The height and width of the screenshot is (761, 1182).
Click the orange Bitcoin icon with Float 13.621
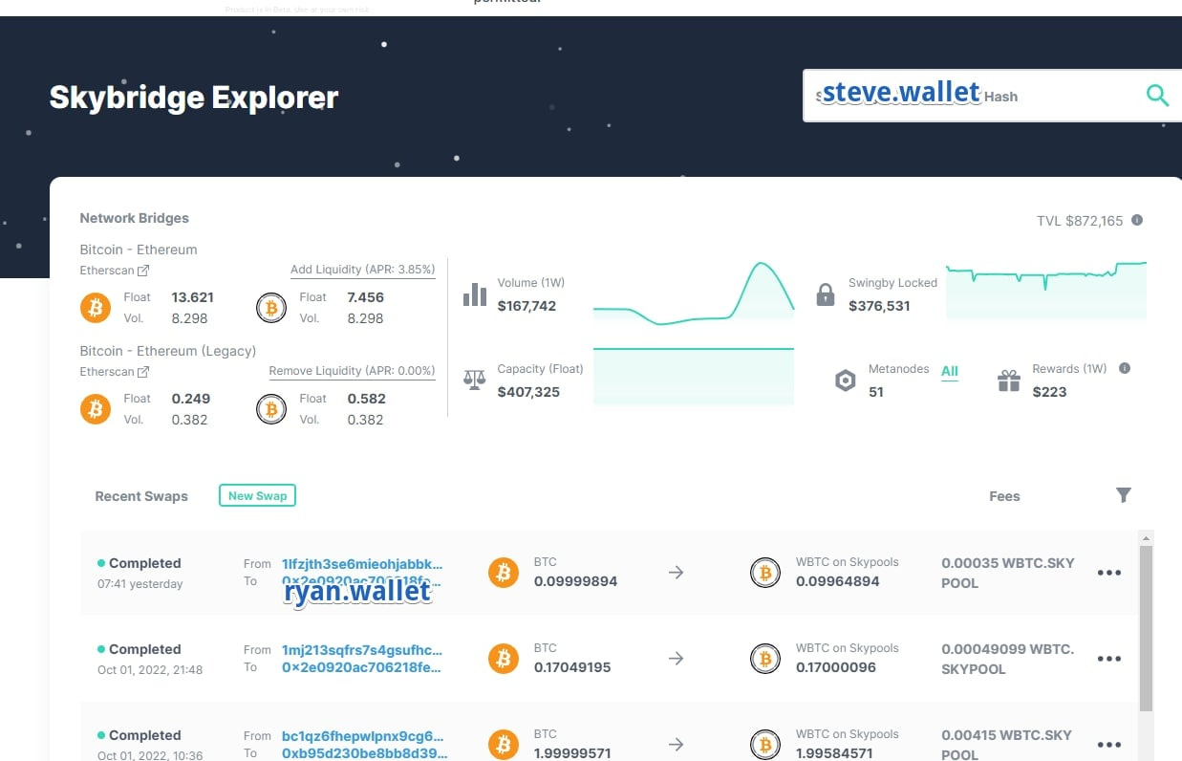[x=95, y=308]
